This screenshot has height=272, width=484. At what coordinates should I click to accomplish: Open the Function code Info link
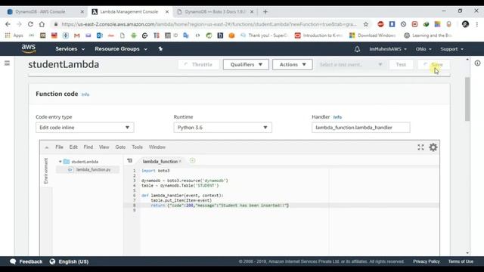(x=85, y=94)
